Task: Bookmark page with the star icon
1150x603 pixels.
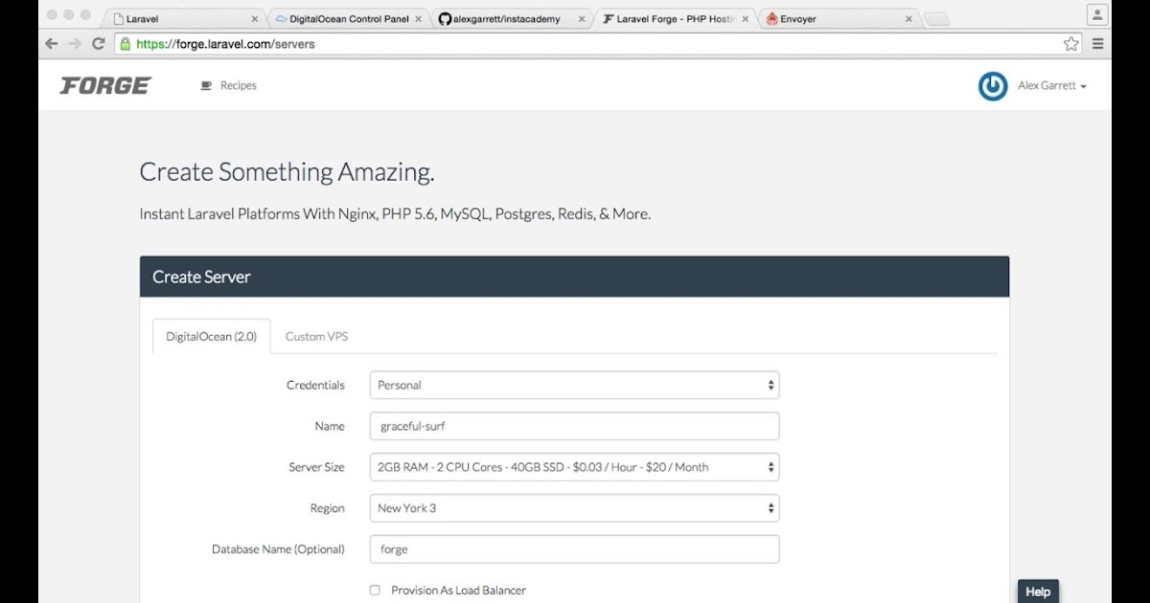Action: coord(1071,44)
